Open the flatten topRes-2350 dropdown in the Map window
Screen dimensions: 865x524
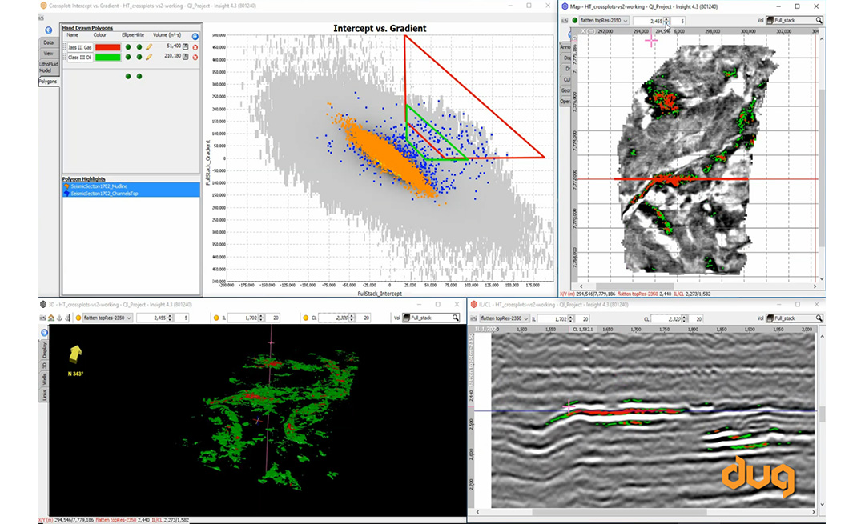[x=626, y=20]
